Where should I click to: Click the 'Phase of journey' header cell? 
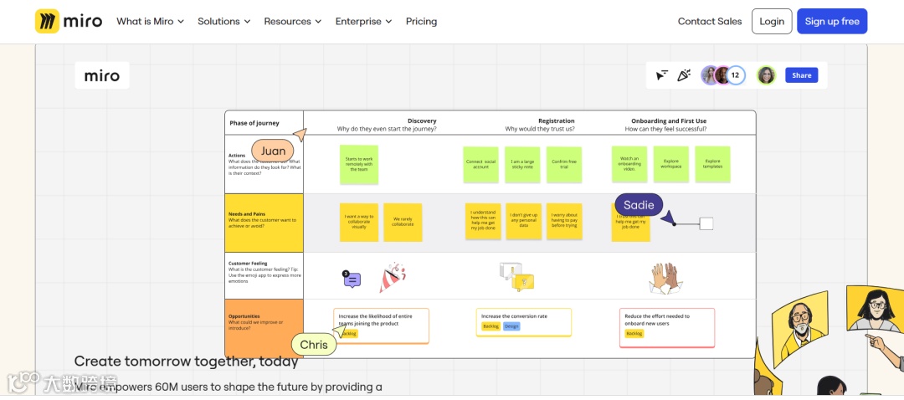264,123
